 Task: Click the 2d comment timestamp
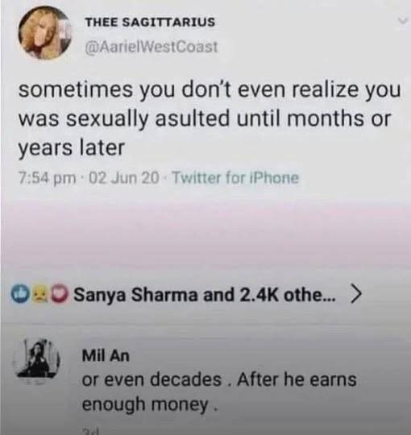point(91,432)
